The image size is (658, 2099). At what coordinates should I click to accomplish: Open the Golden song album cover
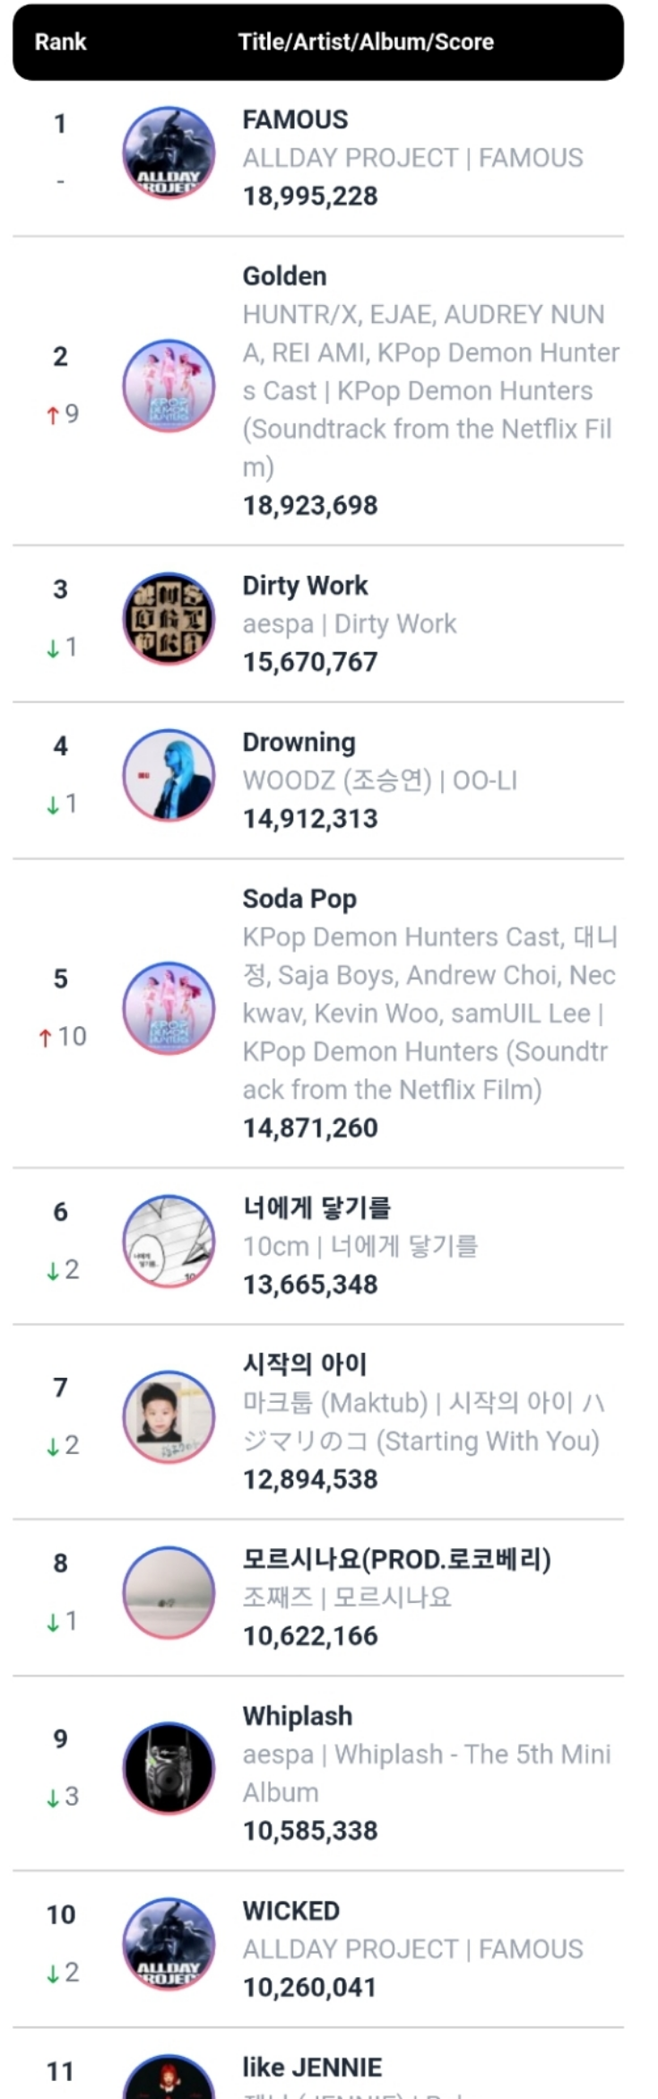pos(169,387)
